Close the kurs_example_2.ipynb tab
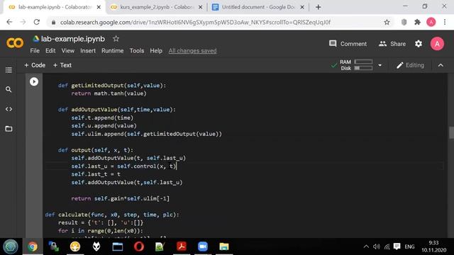The image size is (454, 255). coord(200,7)
